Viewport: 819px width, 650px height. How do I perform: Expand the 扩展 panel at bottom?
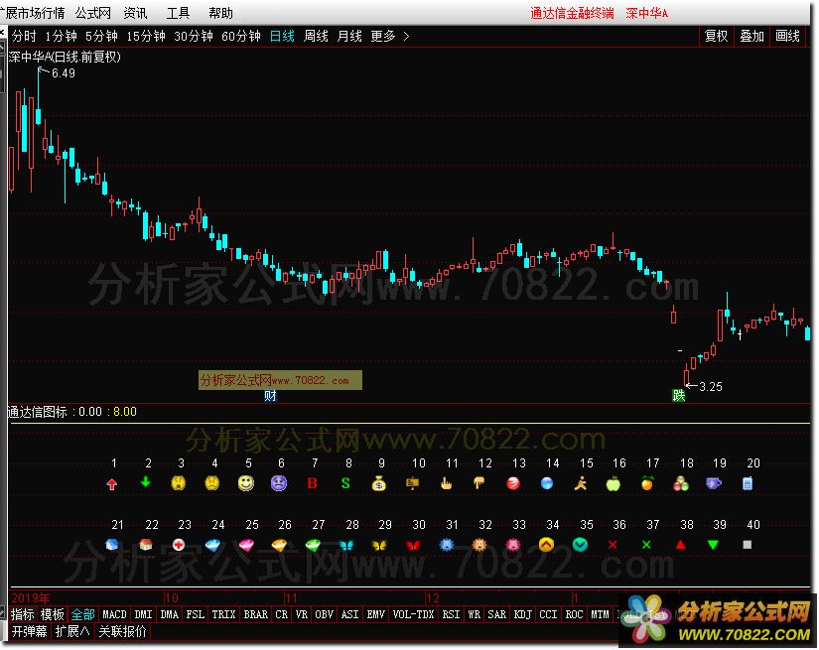pos(71,631)
